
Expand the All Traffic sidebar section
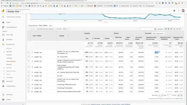tap(4, 52)
